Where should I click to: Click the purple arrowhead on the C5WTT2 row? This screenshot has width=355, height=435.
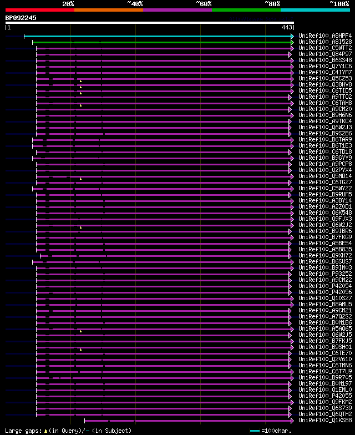(292, 49)
